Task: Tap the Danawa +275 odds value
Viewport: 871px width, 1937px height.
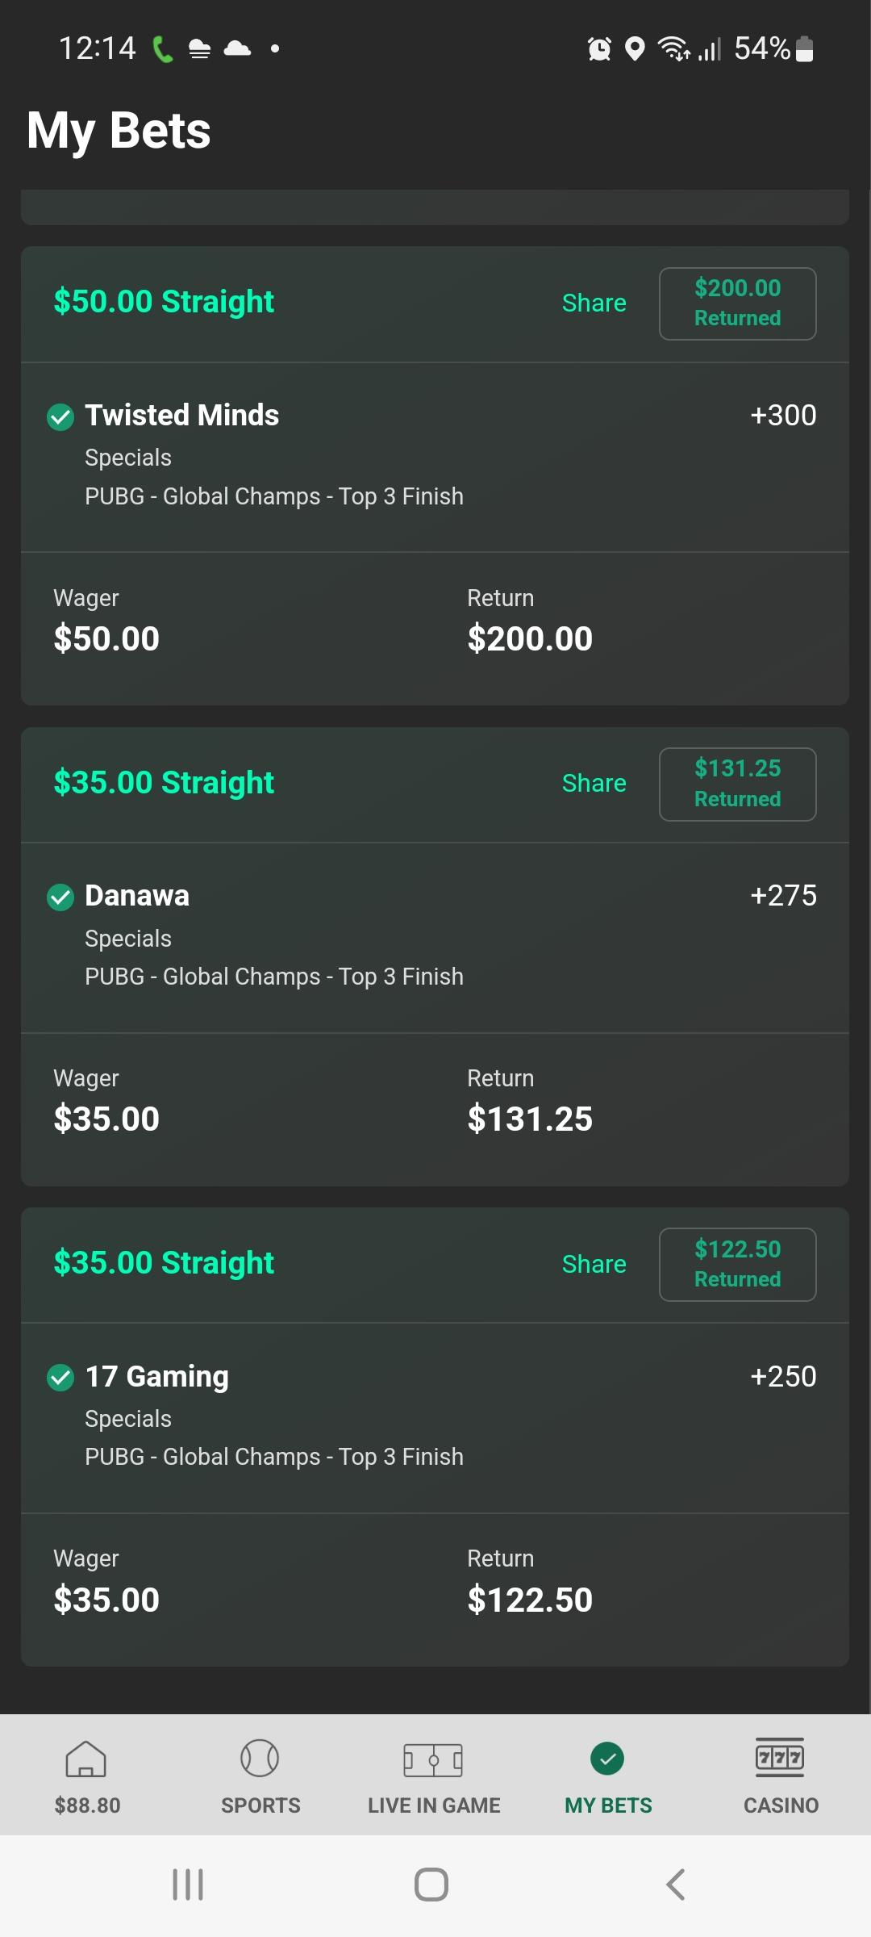Action: point(782,896)
